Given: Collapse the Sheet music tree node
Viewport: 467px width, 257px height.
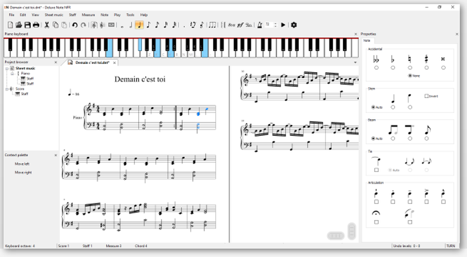Looking at the screenshot, I should point(7,68).
